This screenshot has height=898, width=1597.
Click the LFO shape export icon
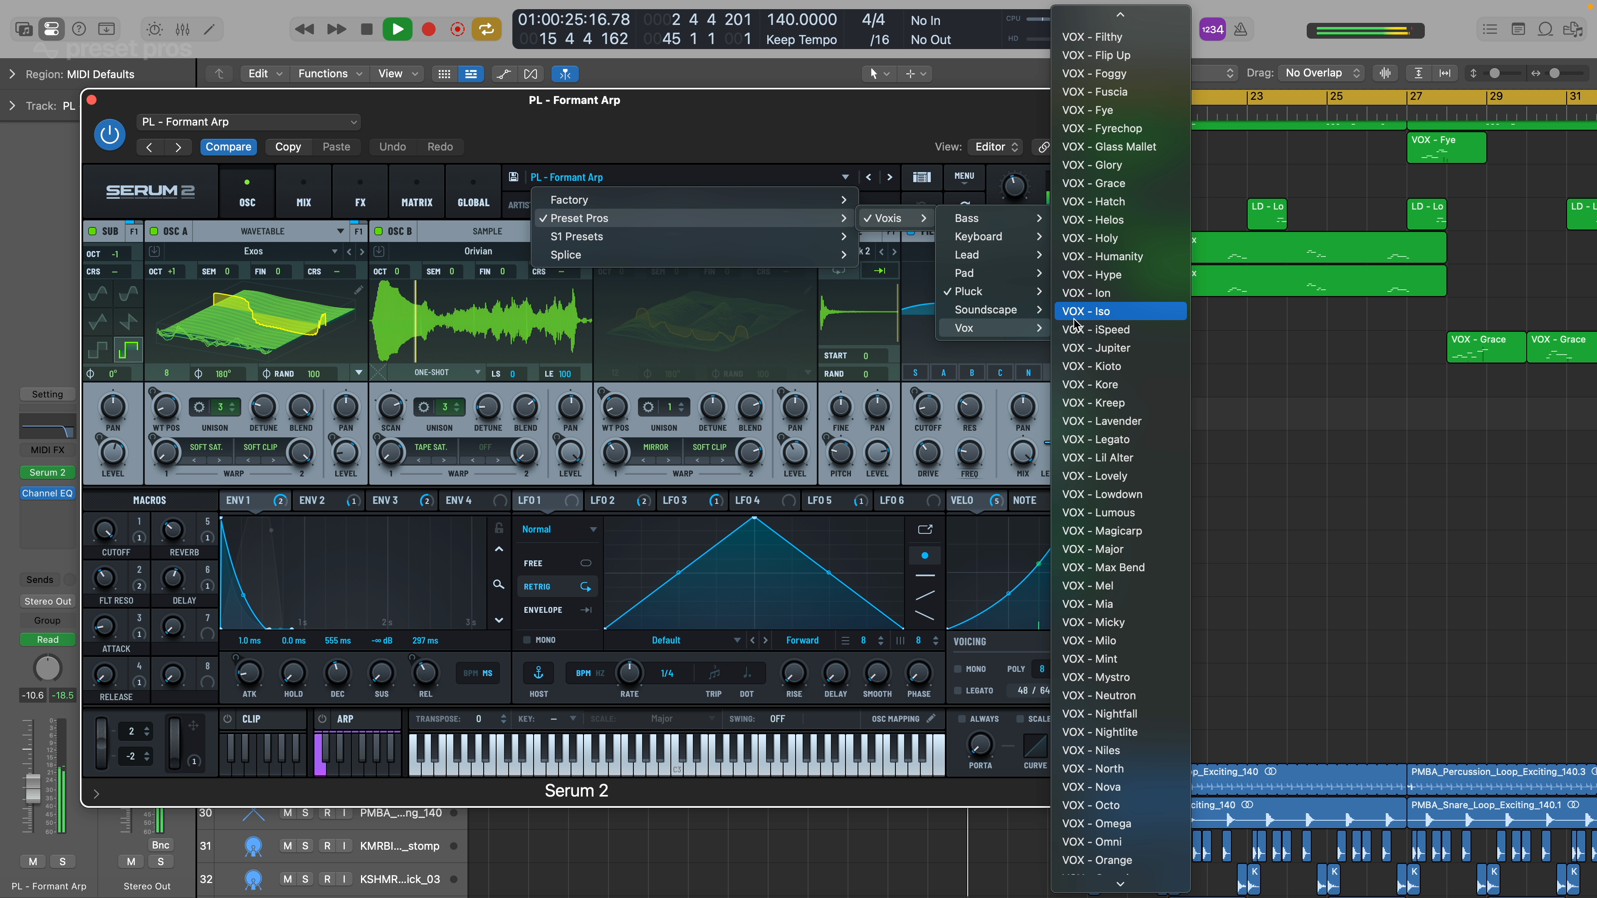(x=925, y=529)
